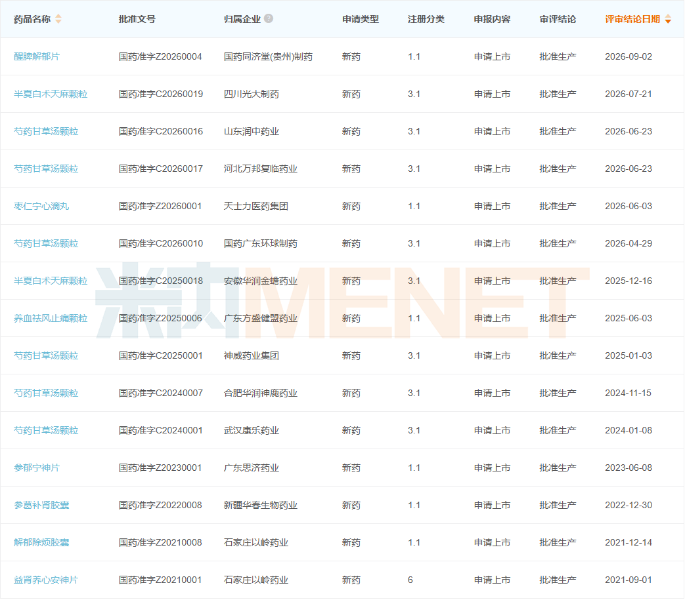
Task: Open 芍药甘草汤颗粒 from 武汉康乐药业 row
Action: pos(46,431)
